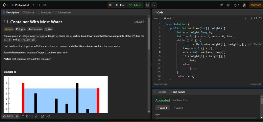The height and width of the screenshot is (122, 263).
Task: Click the test result panel scrollbar
Action: pyautogui.click(x=262, y=101)
